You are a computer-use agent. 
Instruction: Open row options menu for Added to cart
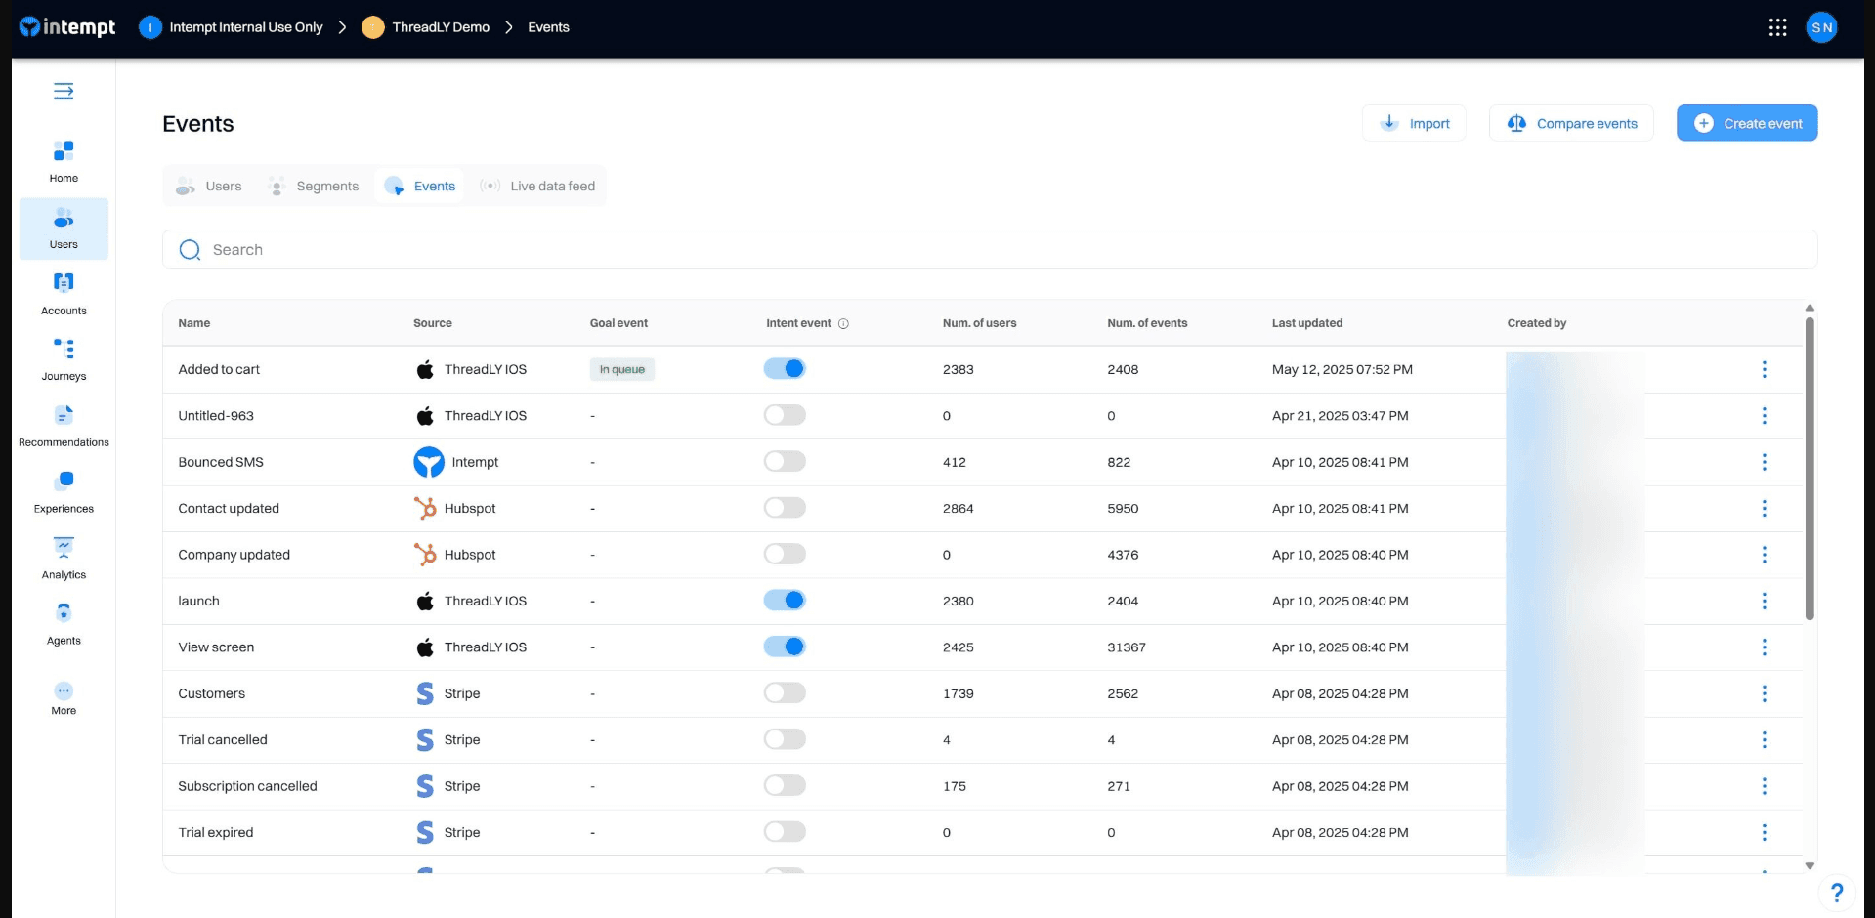click(x=1764, y=369)
